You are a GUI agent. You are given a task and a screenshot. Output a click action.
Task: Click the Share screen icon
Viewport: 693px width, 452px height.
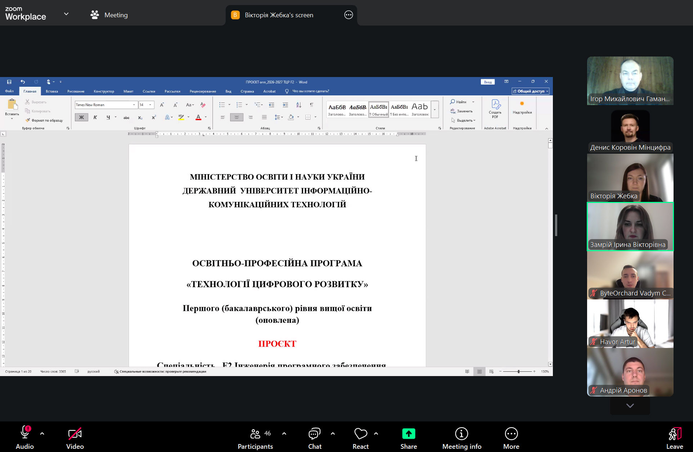coord(408,434)
